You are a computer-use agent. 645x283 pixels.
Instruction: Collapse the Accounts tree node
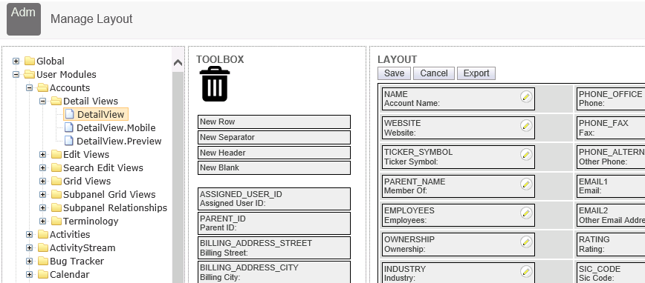(x=29, y=87)
